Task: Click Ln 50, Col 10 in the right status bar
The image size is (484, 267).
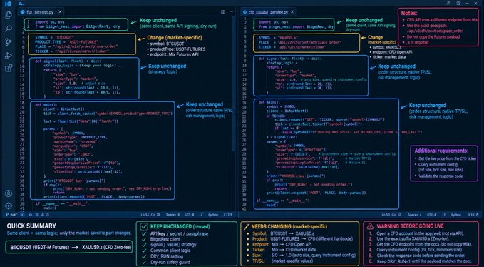Action: click(392, 215)
